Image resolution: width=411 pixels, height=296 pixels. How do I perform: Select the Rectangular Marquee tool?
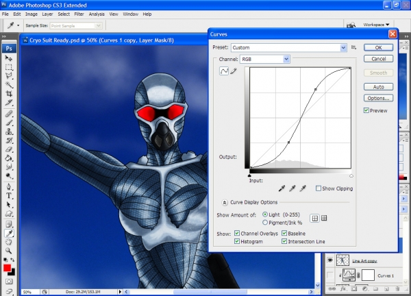9,67
